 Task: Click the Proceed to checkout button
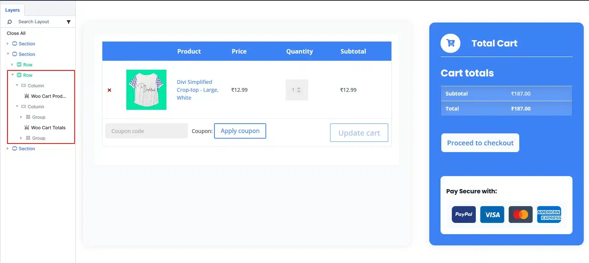(x=480, y=143)
